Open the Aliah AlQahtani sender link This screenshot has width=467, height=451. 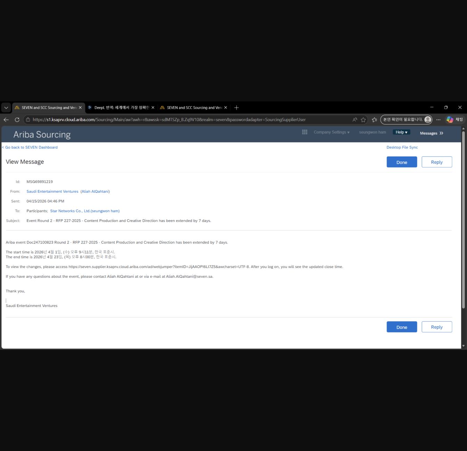(x=95, y=192)
